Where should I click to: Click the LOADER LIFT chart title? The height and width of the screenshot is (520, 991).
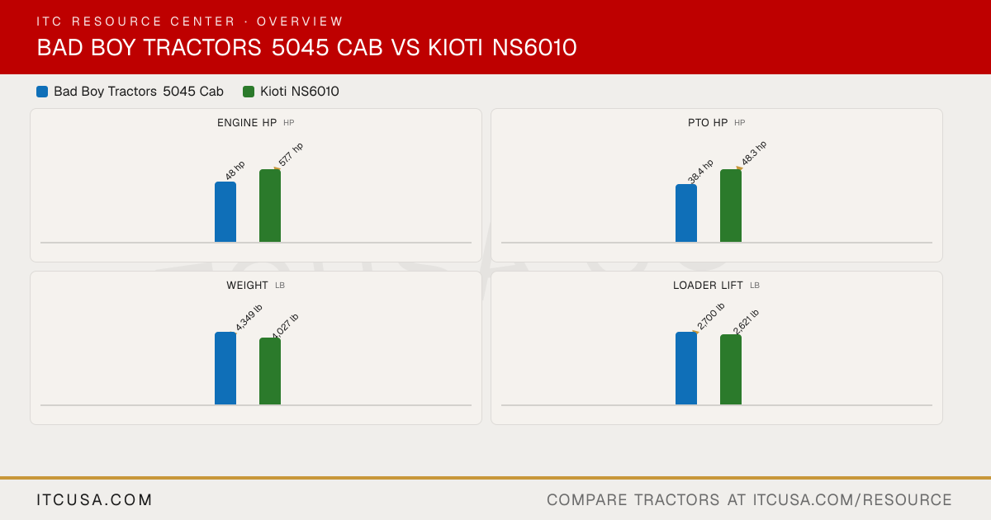pyautogui.click(x=708, y=286)
